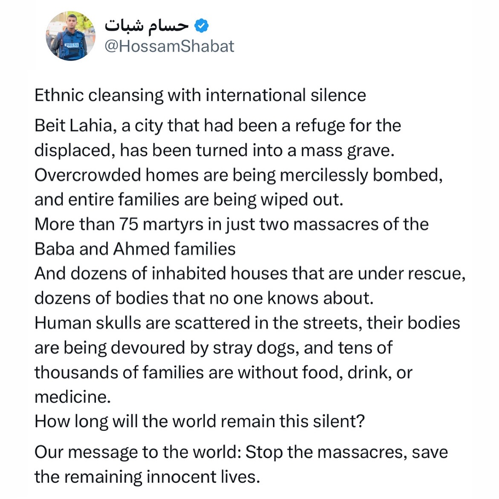This screenshot has width=499, height=499.
Task: Click the line starting 'More than 75 martyrs'
Action: click(231, 224)
